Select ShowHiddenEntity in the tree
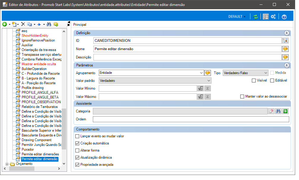299x180 pixels. pos(35,36)
